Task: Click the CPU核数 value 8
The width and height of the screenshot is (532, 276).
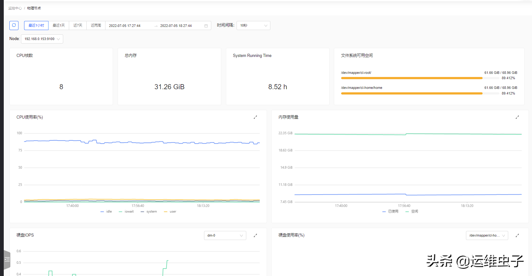Action: 61,87
